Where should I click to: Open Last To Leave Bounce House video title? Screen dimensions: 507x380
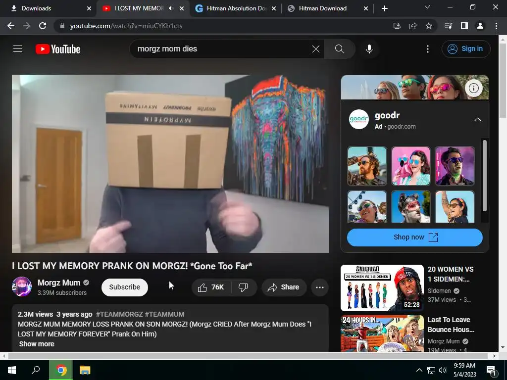coord(451,325)
